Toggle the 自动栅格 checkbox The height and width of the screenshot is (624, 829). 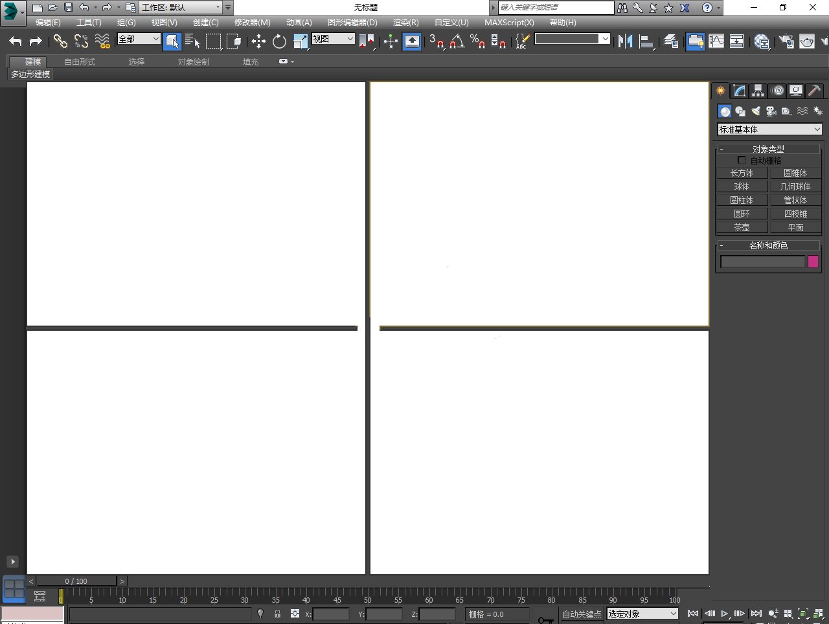(x=742, y=160)
